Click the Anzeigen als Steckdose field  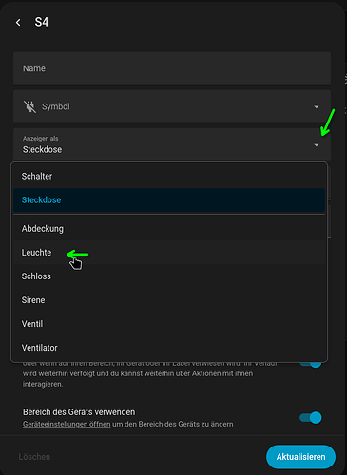pos(172,144)
